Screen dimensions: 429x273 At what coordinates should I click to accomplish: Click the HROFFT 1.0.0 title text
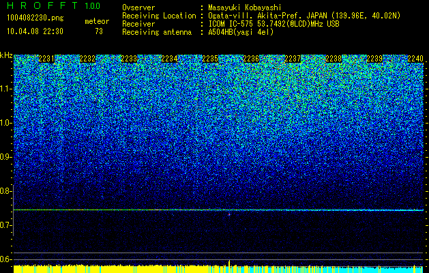point(54,5)
